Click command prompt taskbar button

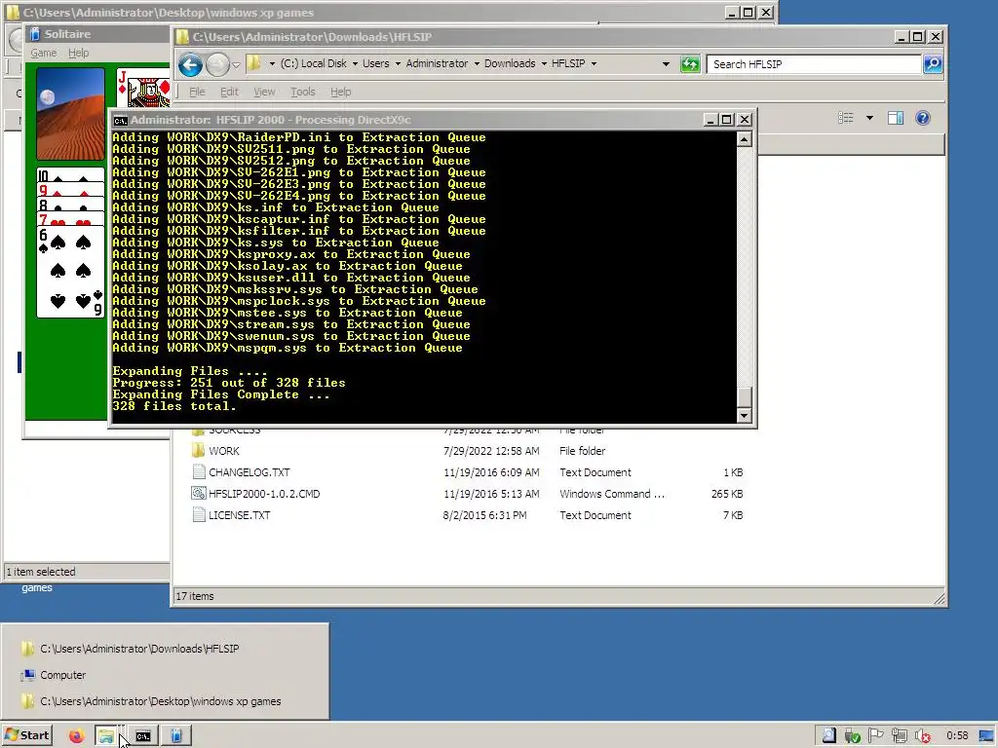coord(143,736)
